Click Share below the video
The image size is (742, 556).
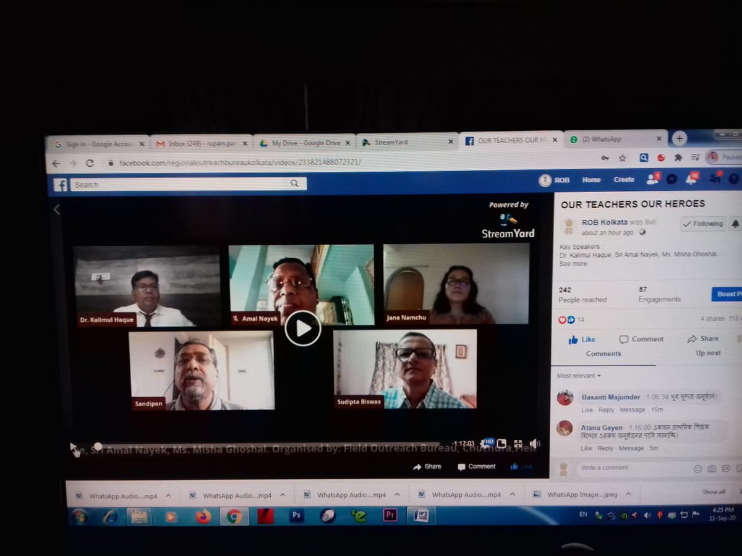(x=427, y=466)
